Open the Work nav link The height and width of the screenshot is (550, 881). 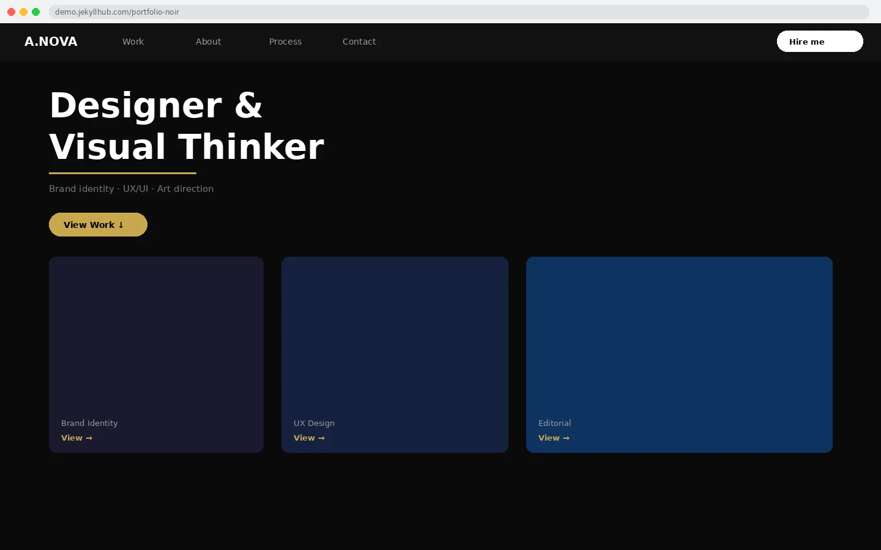pos(133,42)
